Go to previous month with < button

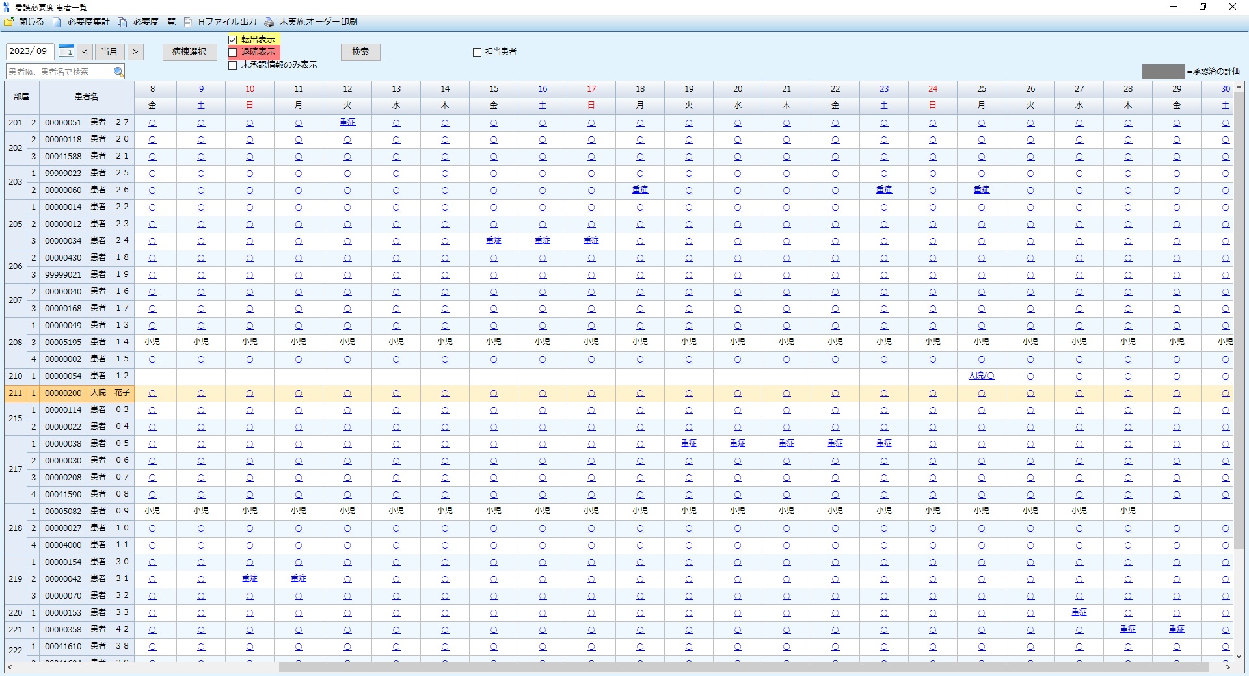point(85,52)
